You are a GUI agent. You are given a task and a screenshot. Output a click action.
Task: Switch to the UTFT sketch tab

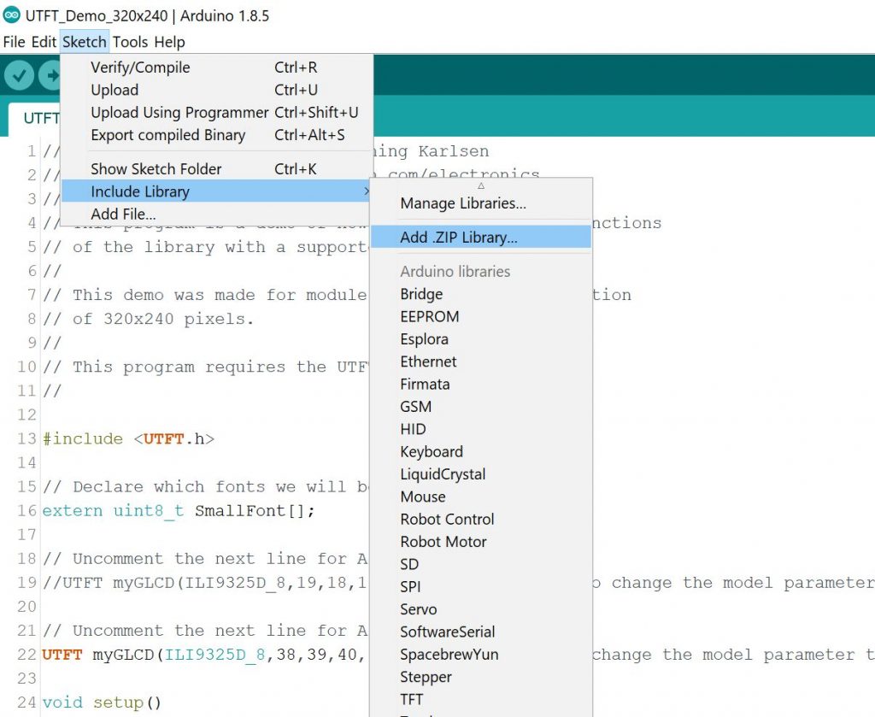tap(38, 118)
